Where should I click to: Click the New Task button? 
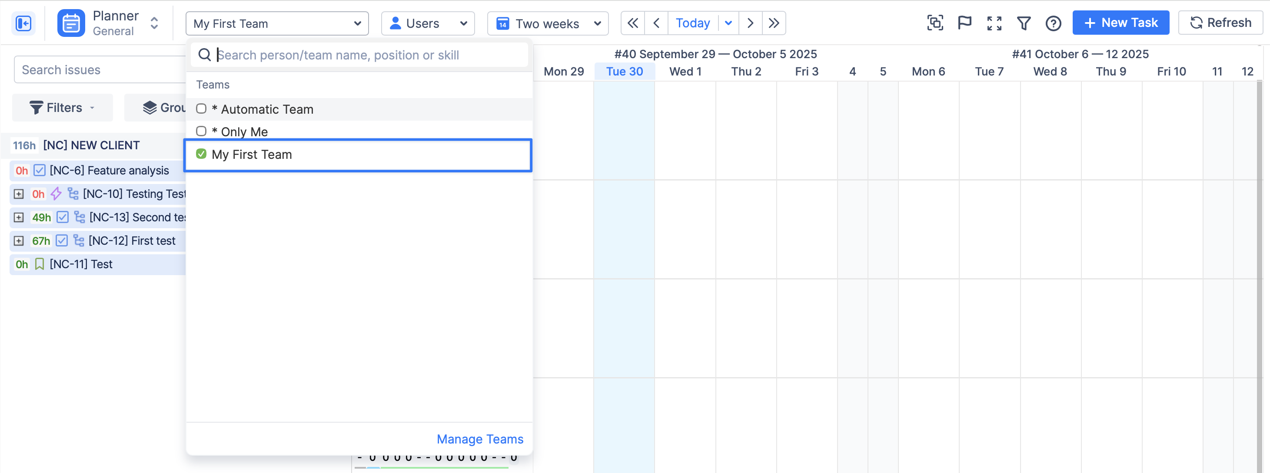point(1120,23)
